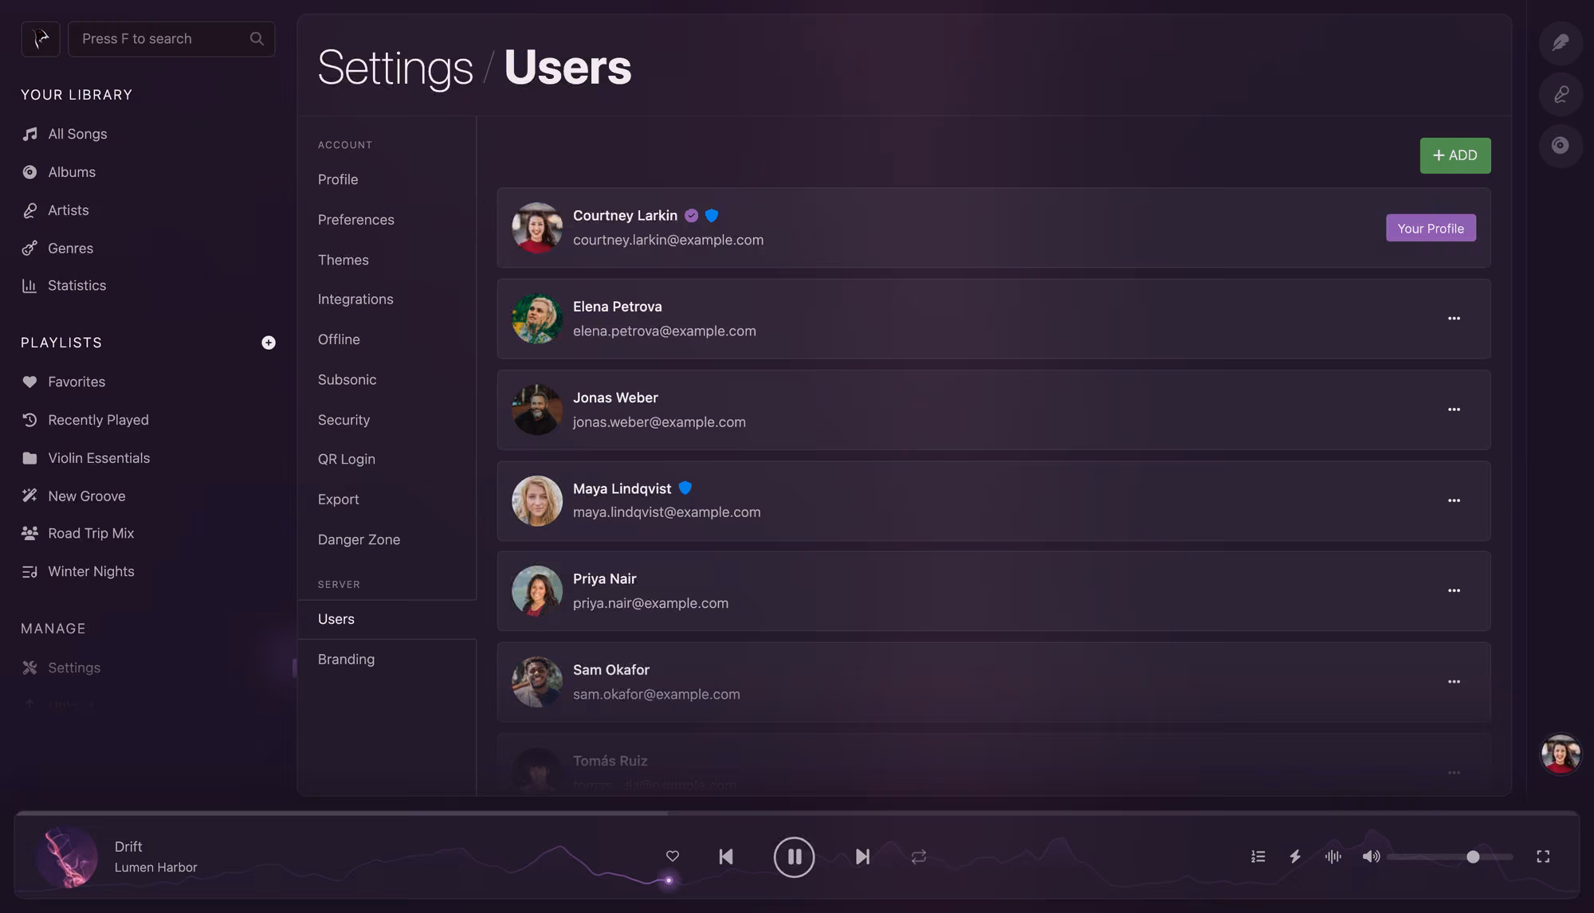Pause the current track
Image resolution: width=1594 pixels, height=913 pixels.
794,856
